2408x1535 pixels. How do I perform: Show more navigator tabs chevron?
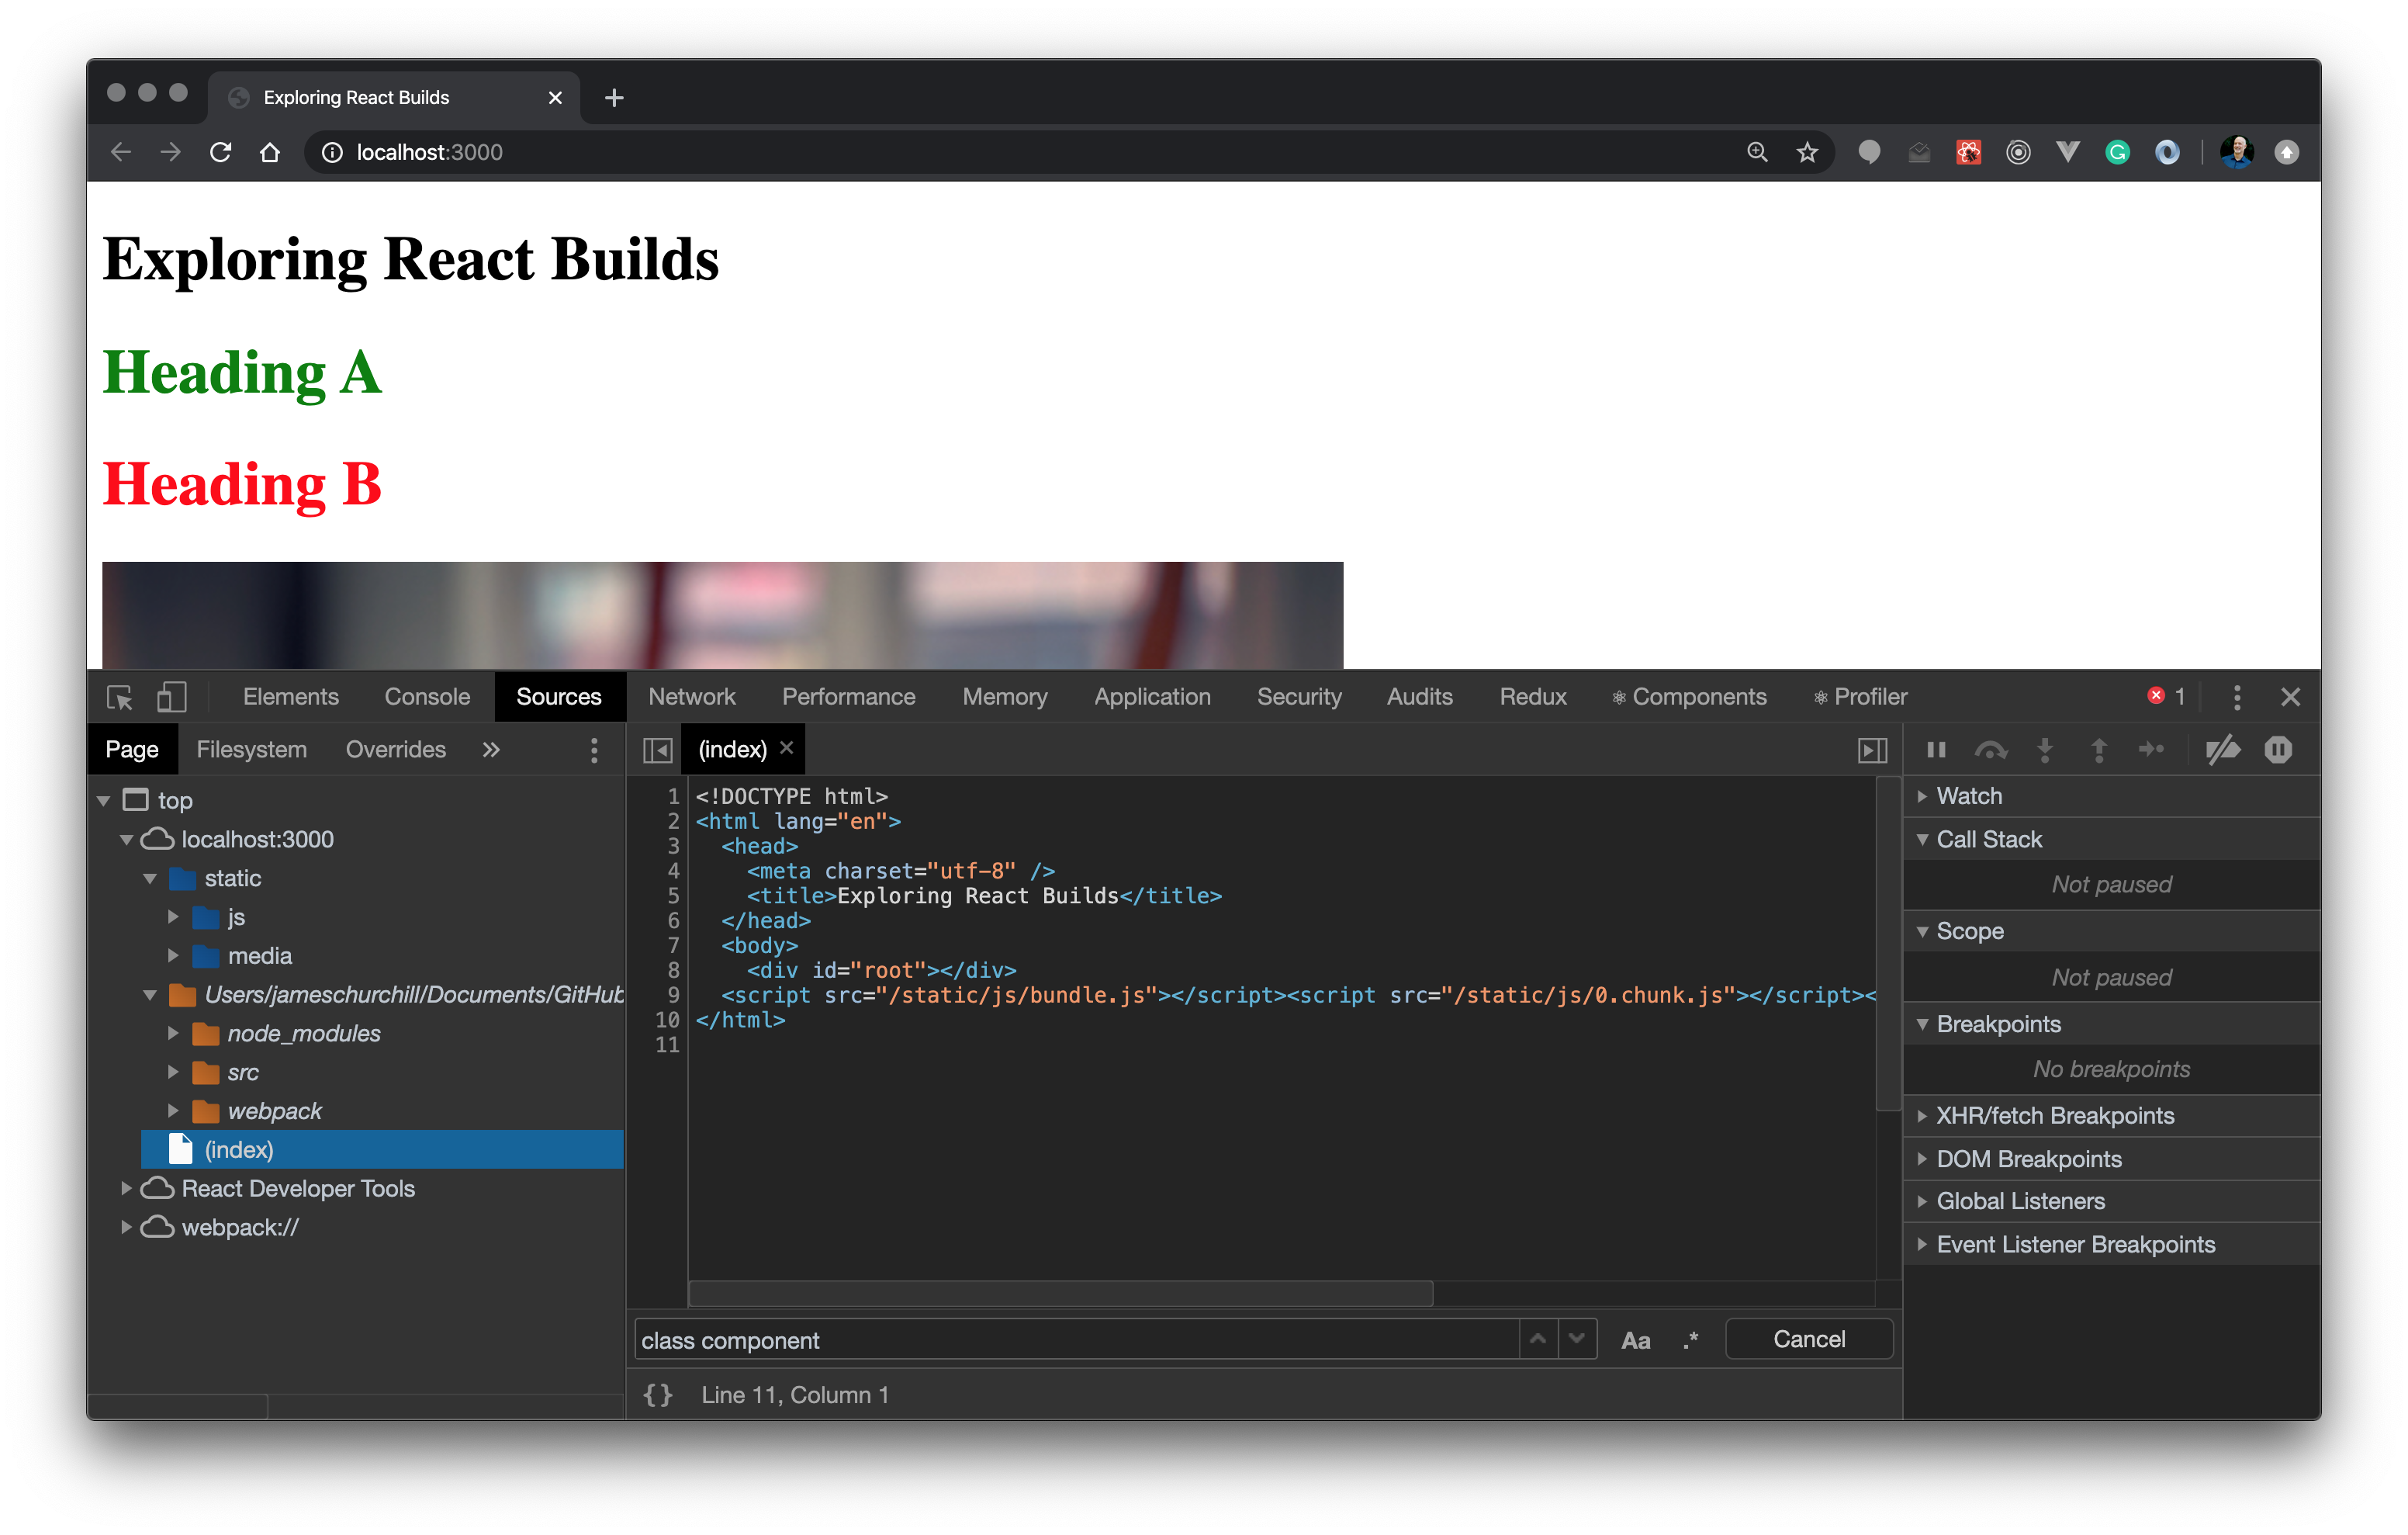(491, 750)
